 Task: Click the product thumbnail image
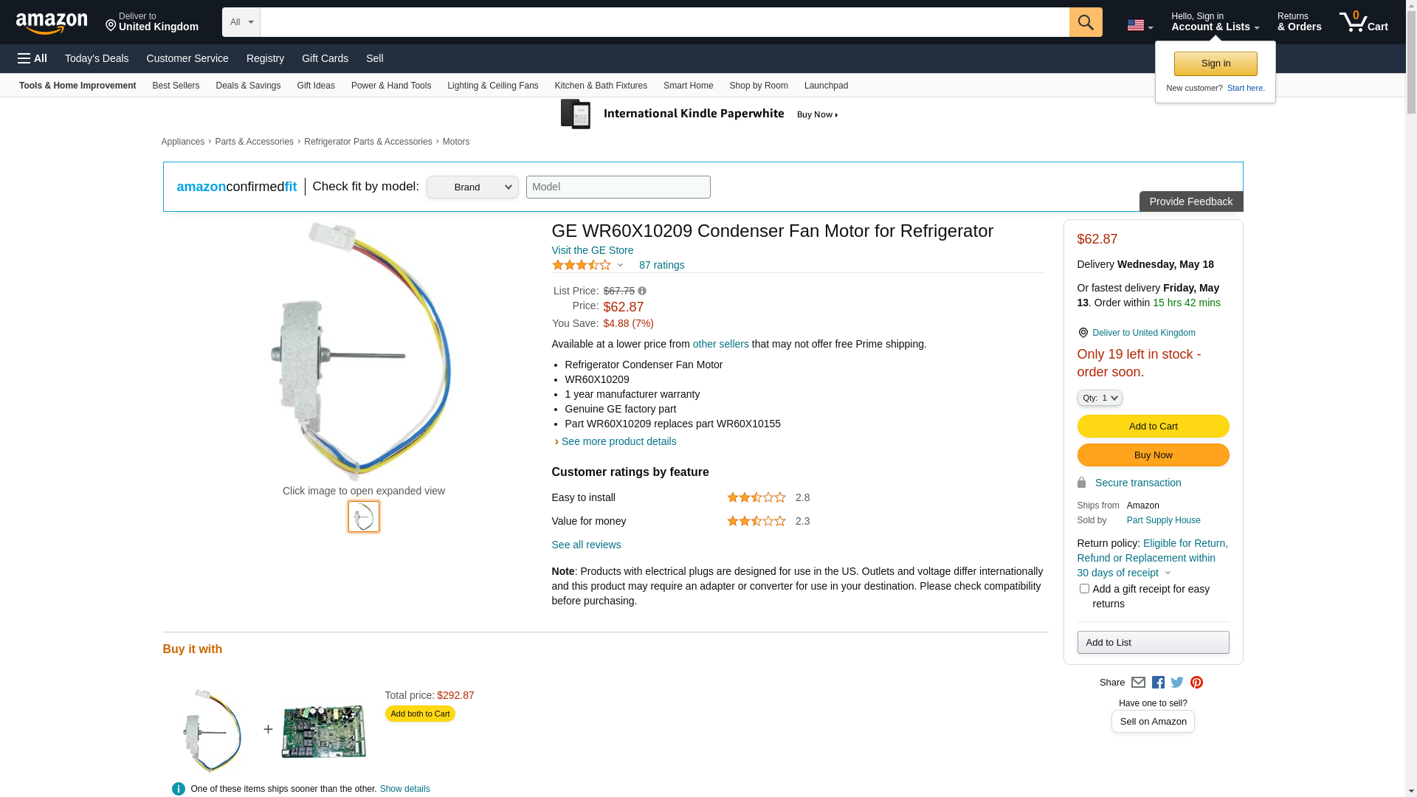point(364,517)
